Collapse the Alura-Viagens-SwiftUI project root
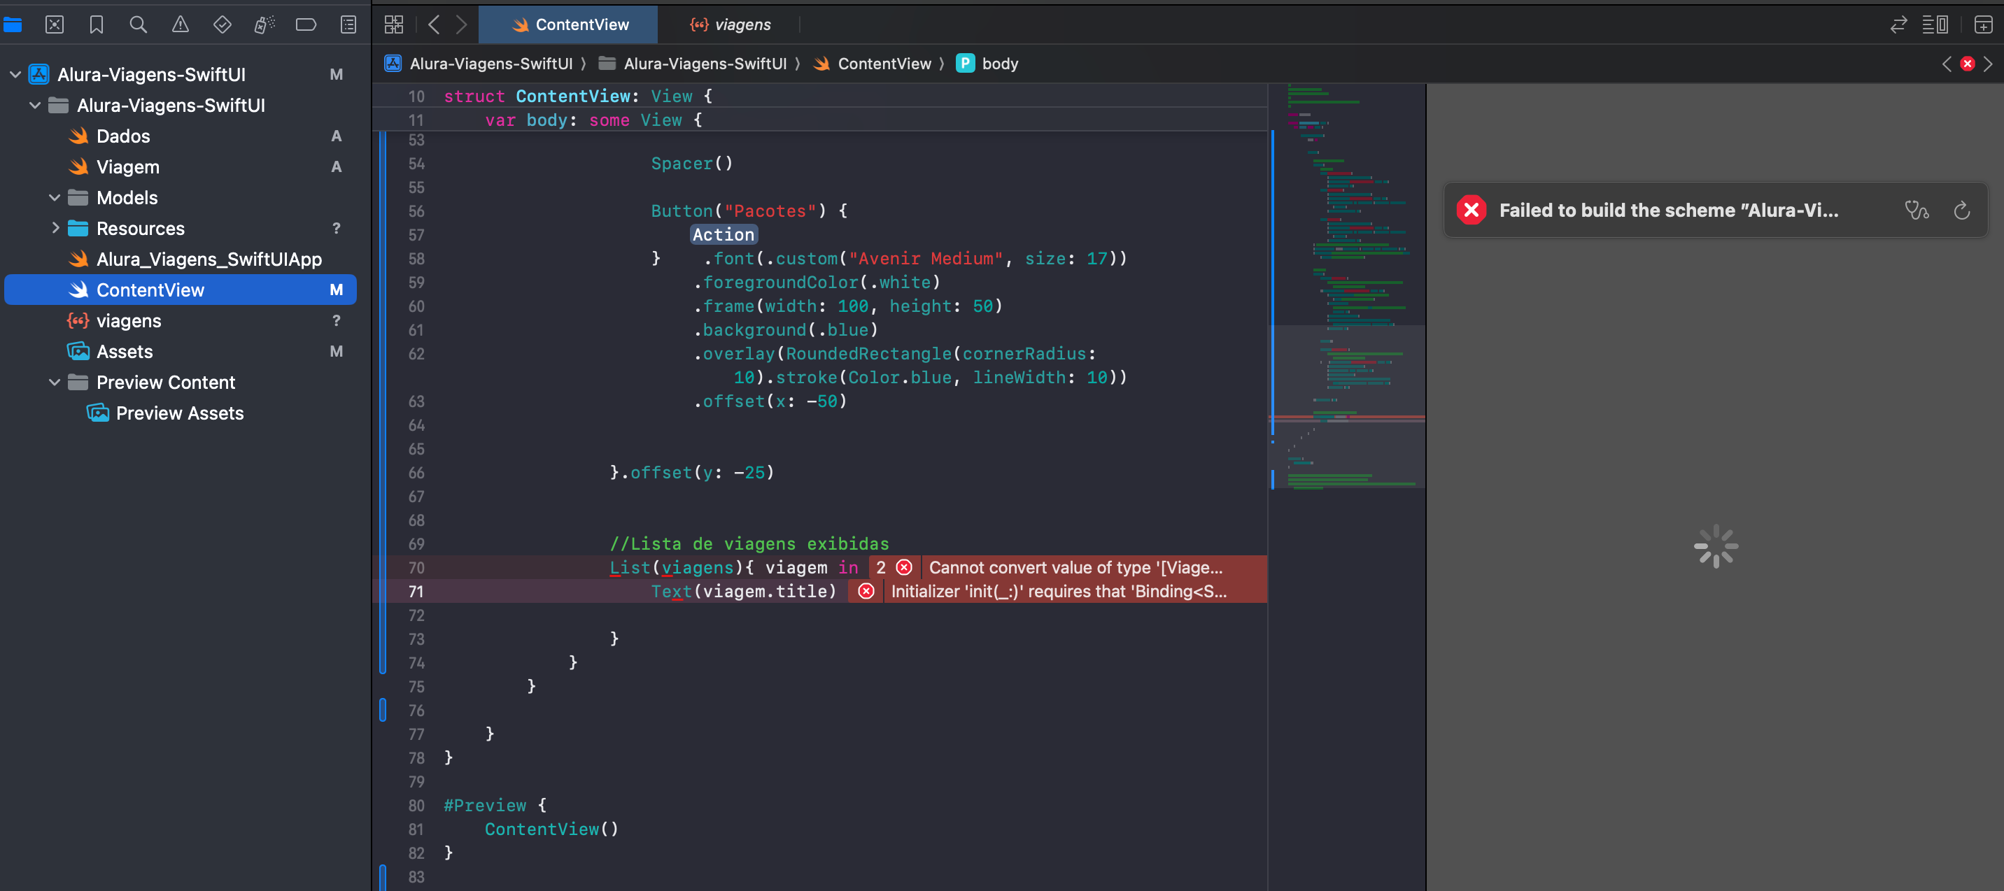Image resolution: width=2004 pixels, height=891 pixels. coord(15,75)
